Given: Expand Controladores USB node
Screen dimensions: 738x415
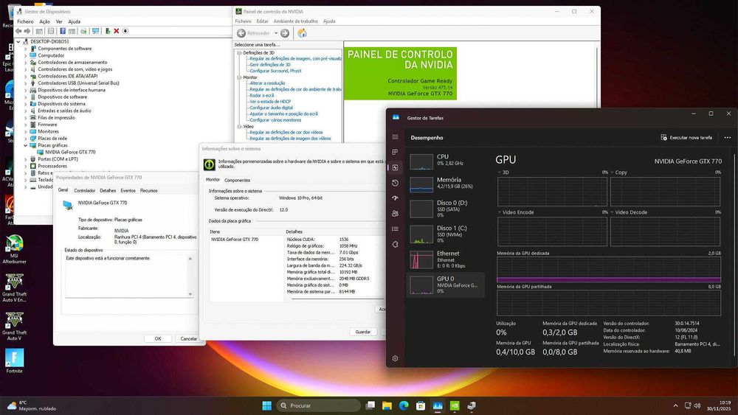Looking at the screenshot, I should pos(25,83).
